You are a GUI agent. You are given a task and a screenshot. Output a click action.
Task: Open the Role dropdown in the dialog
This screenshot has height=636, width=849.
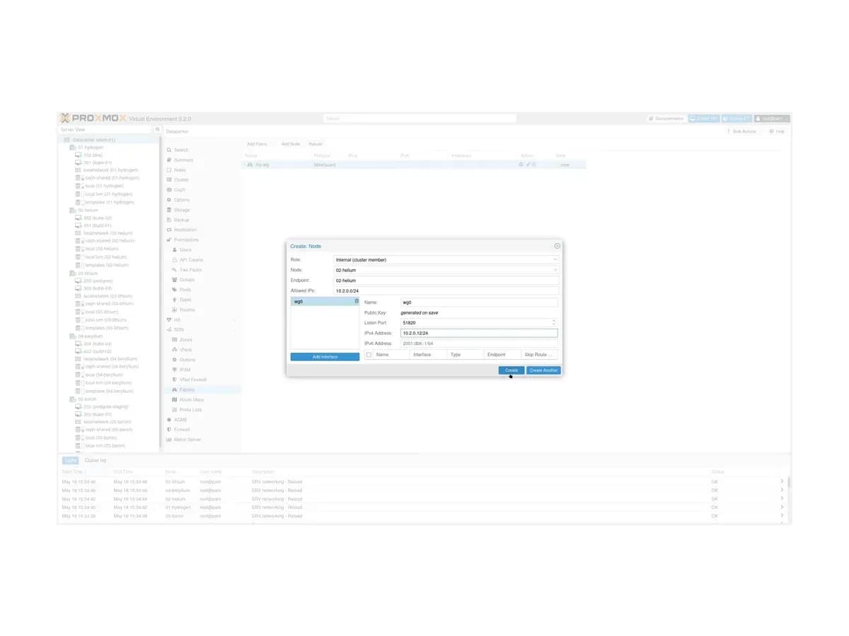tap(555, 260)
